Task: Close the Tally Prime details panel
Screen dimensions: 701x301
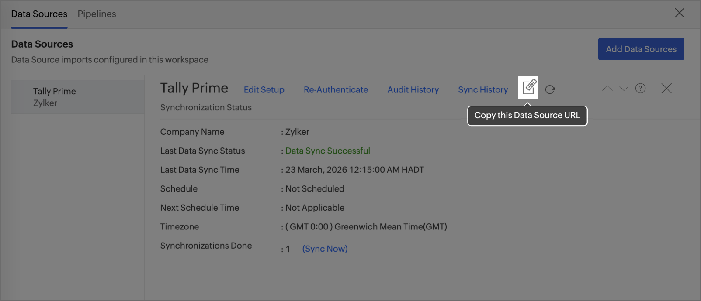Action: pyautogui.click(x=666, y=89)
